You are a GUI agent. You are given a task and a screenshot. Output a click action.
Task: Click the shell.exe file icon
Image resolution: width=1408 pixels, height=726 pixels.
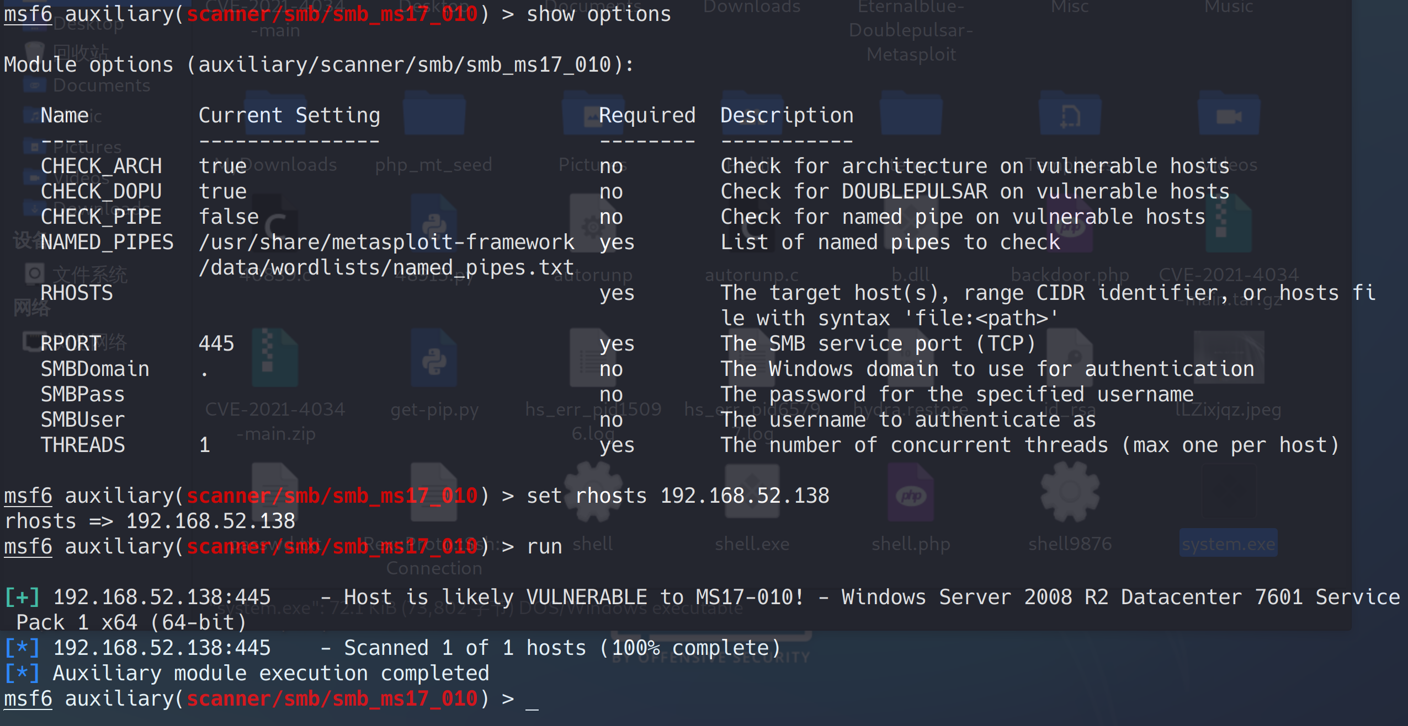[752, 492]
